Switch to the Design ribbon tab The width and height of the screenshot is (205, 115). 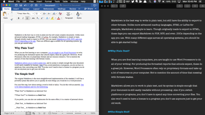[x=26, y=9]
